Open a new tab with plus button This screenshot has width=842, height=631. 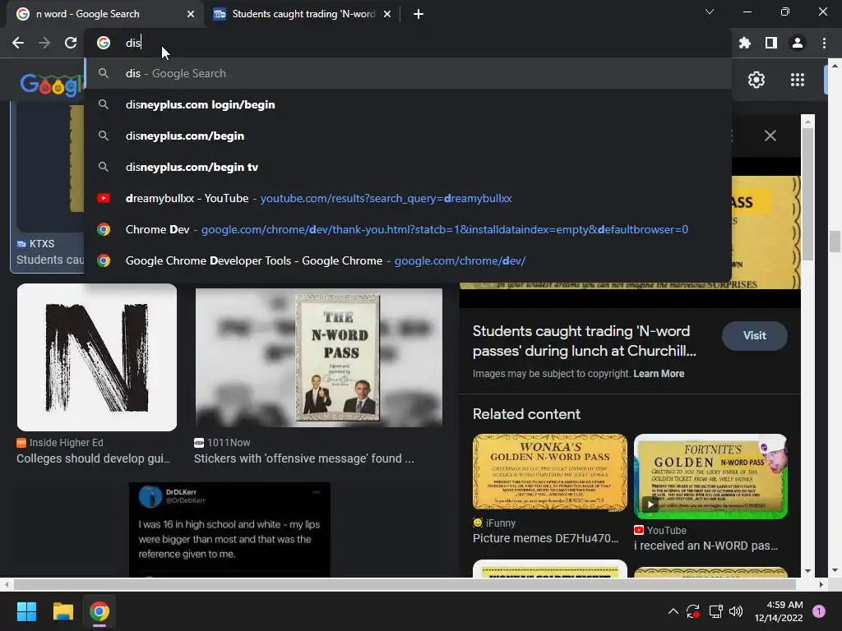(419, 14)
